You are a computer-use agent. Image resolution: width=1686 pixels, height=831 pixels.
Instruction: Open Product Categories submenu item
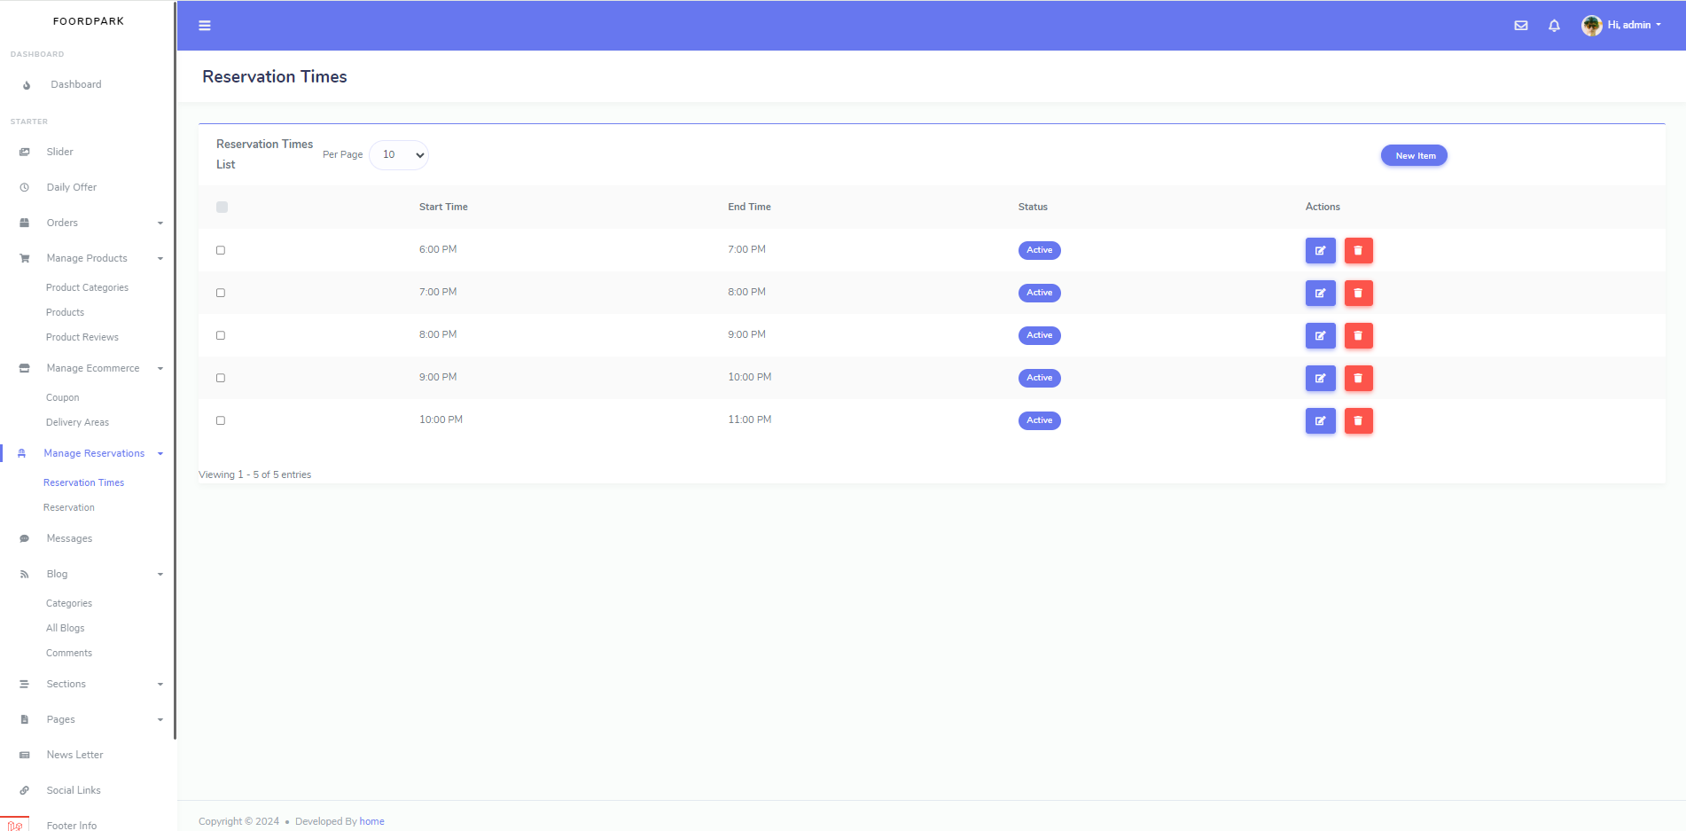87,287
